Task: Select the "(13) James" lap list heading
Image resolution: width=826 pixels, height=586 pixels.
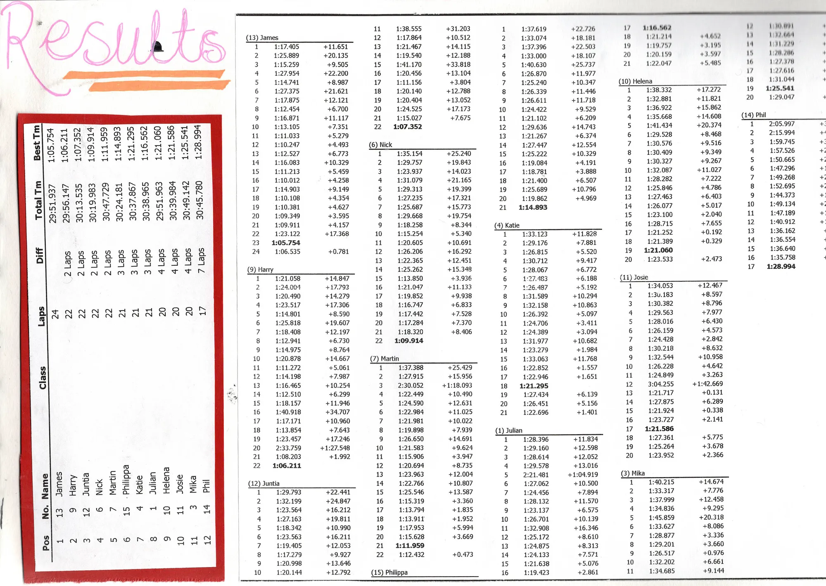Action: pyautogui.click(x=262, y=38)
